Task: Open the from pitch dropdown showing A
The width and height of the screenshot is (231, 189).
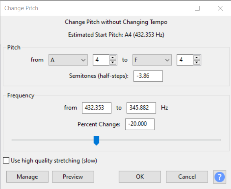Action: pyautogui.click(x=68, y=60)
